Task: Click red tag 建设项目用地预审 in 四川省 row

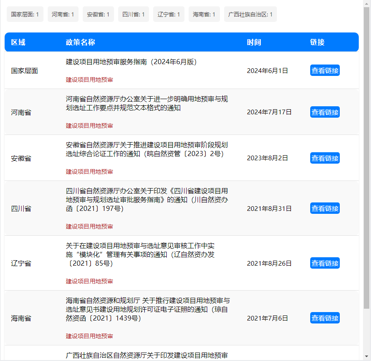Action: click(x=89, y=226)
